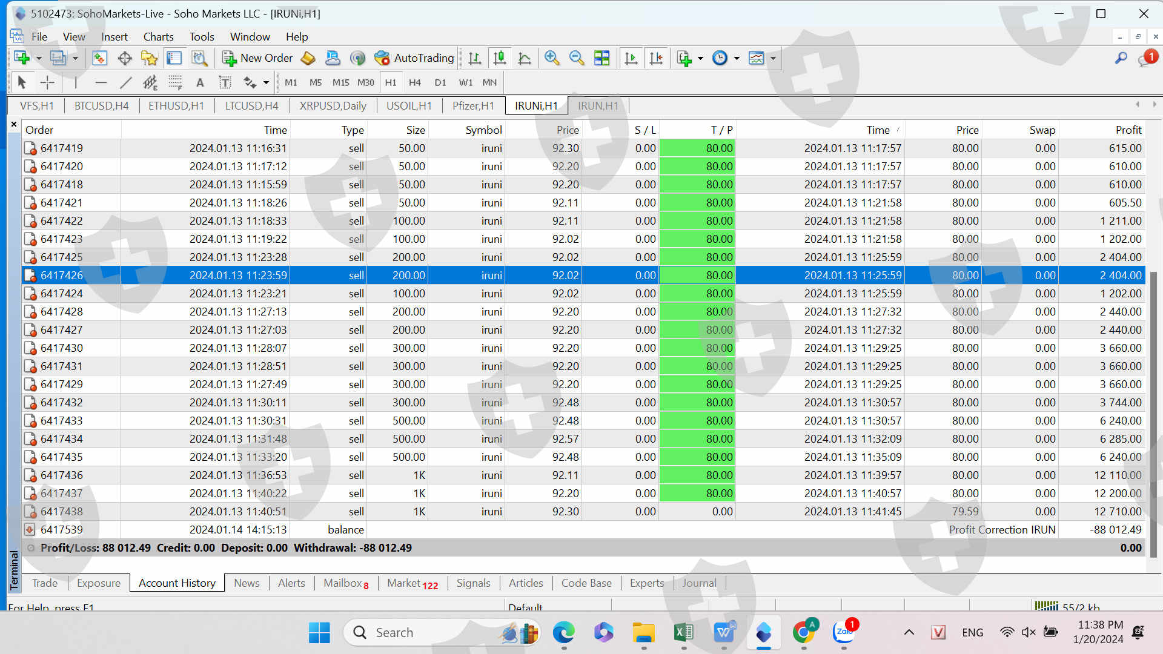Screen dimensions: 1163x654
Task: Enable the chart auto scroll button
Action: pos(631,58)
